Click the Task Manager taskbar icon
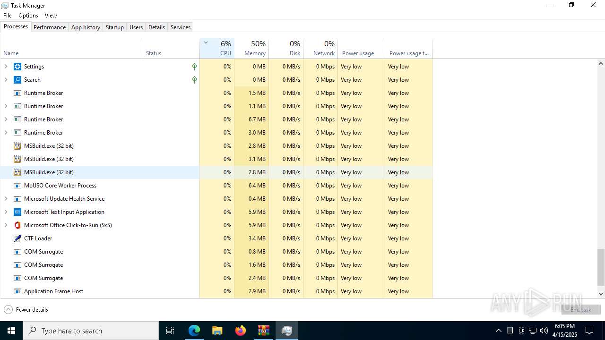 coord(286,331)
